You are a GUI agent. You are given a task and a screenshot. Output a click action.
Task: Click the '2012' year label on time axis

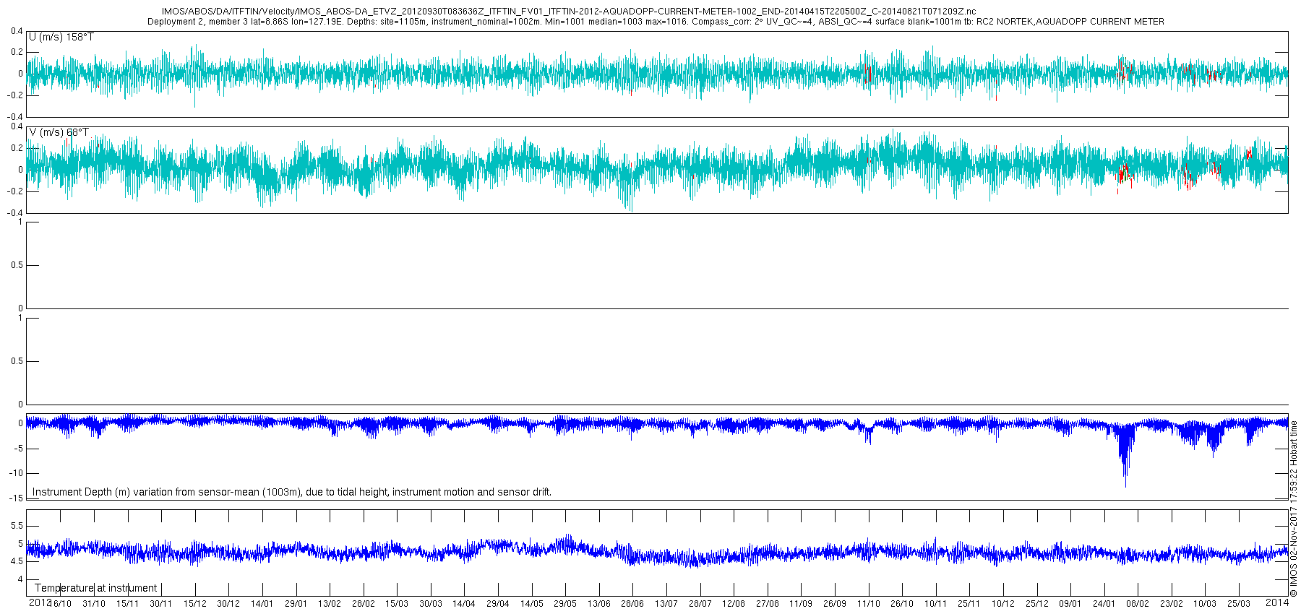click(40, 602)
